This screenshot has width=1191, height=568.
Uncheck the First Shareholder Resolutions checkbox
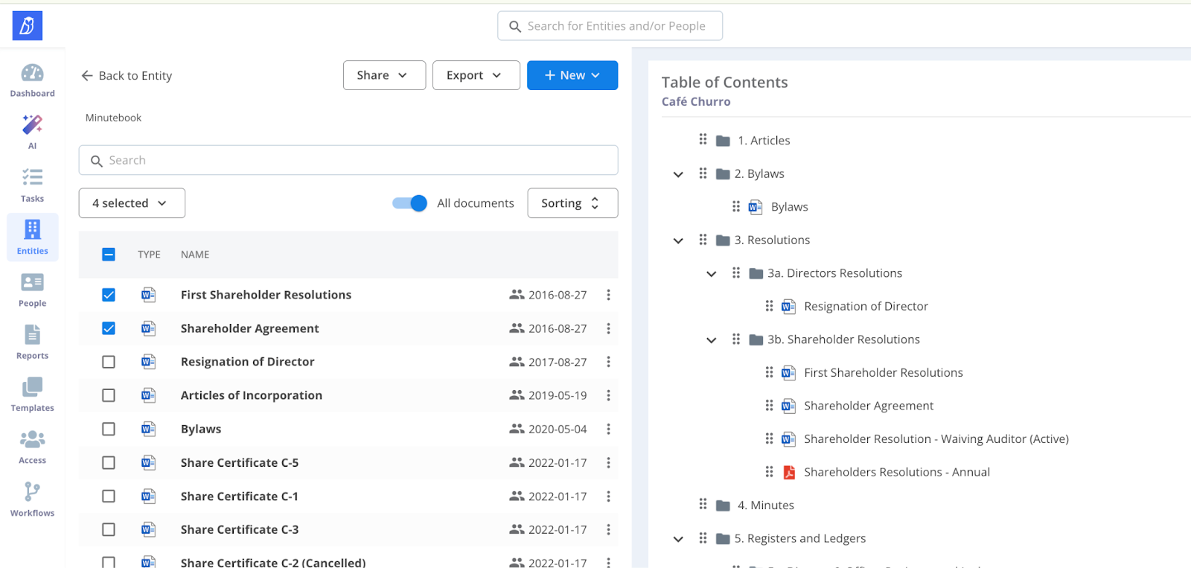[x=109, y=295]
